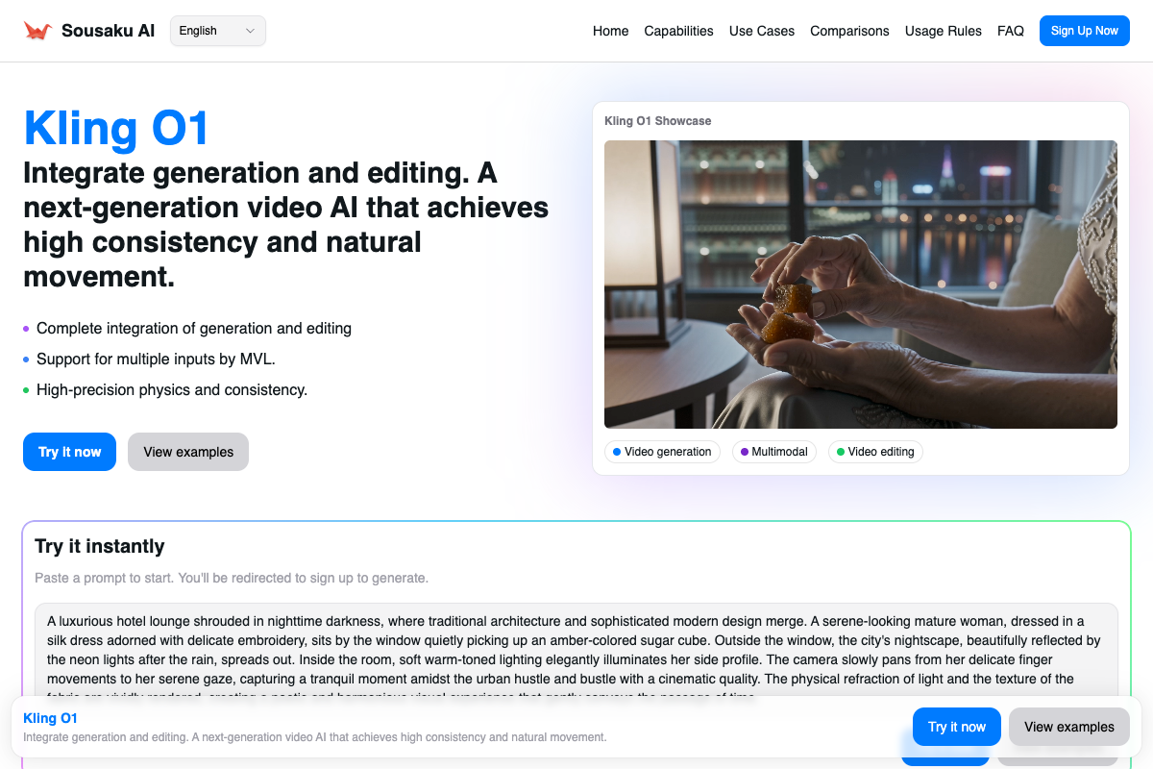Click inside the prompt text area

pos(576,649)
